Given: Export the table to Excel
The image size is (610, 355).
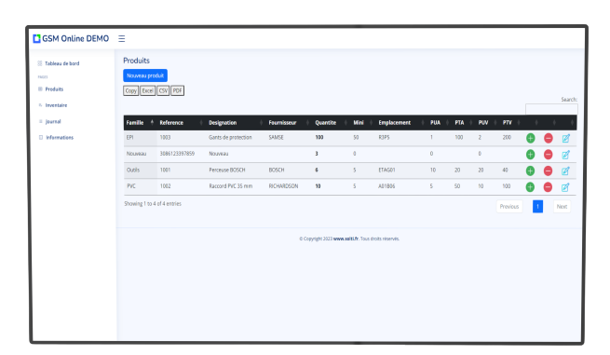Looking at the screenshot, I should pyautogui.click(x=147, y=90).
